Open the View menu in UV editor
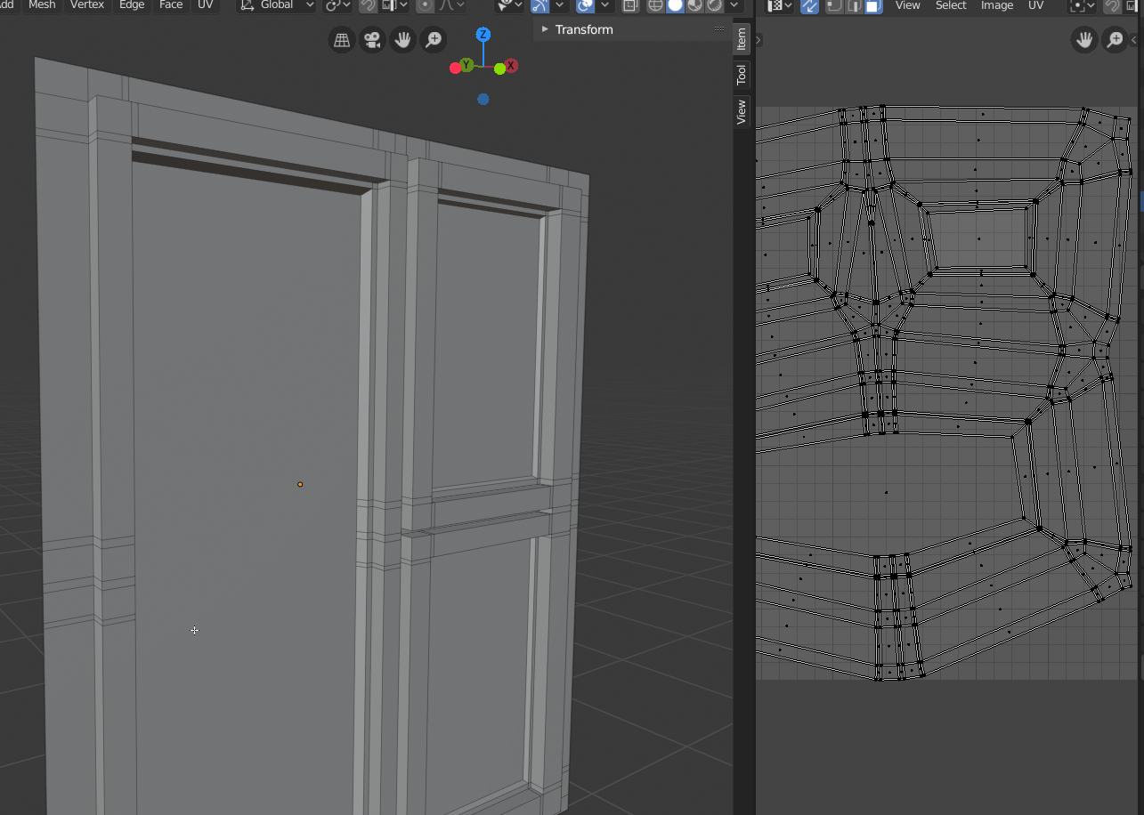The image size is (1144, 815). [x=907, y=5]
